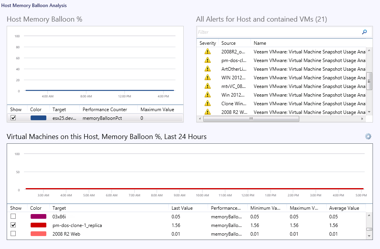This screenshot has height=249, width=380.
Task: Enable Show checkbox for 03x86i
Action: pos(13,216)
